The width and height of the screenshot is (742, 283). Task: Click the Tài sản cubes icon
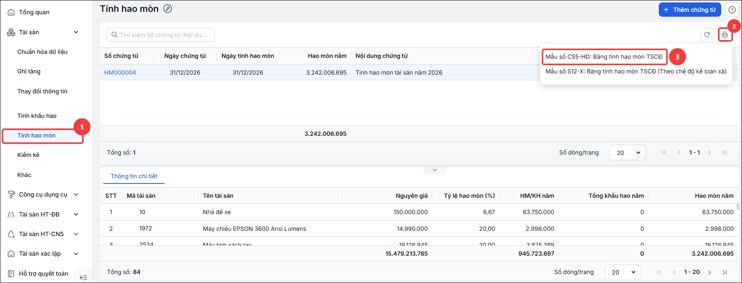tap(11, 32)
